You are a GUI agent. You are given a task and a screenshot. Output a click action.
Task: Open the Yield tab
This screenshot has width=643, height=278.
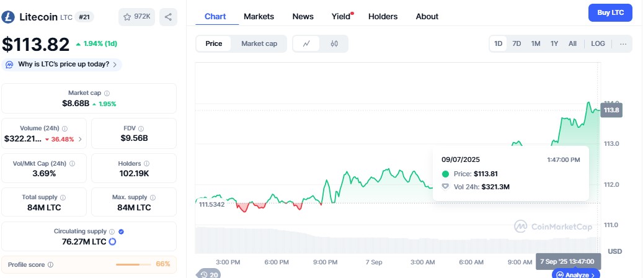[x=341, y=16]
